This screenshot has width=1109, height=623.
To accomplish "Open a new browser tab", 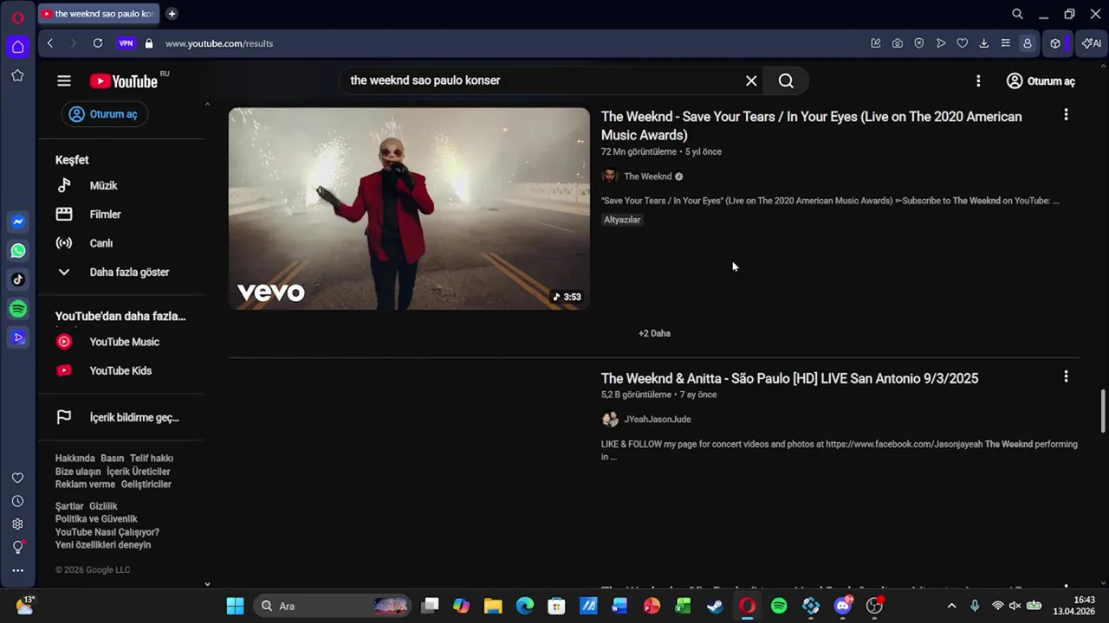I will point(172,14).
